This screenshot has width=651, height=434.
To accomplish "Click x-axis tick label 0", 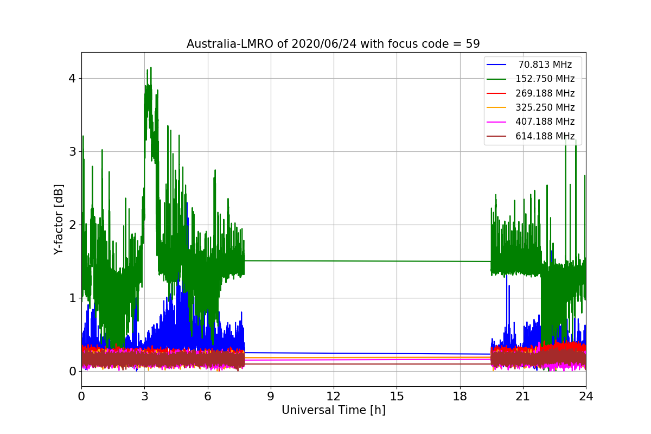I will click(x=81, y=397).
